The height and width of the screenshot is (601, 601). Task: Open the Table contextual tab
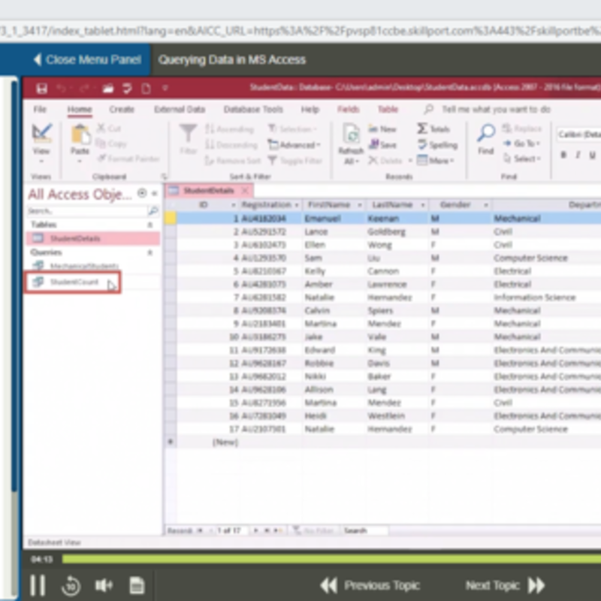388,110
